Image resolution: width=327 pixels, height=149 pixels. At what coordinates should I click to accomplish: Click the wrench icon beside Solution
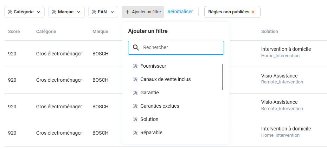pos(135,119)
